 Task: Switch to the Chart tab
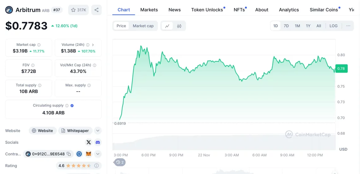click(124, 10)
